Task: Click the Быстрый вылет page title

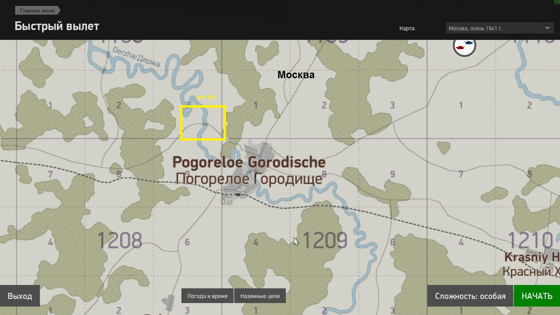Action: coord(57,26)
